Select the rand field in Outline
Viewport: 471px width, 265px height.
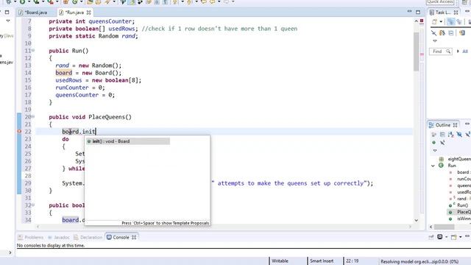[463, 199]
